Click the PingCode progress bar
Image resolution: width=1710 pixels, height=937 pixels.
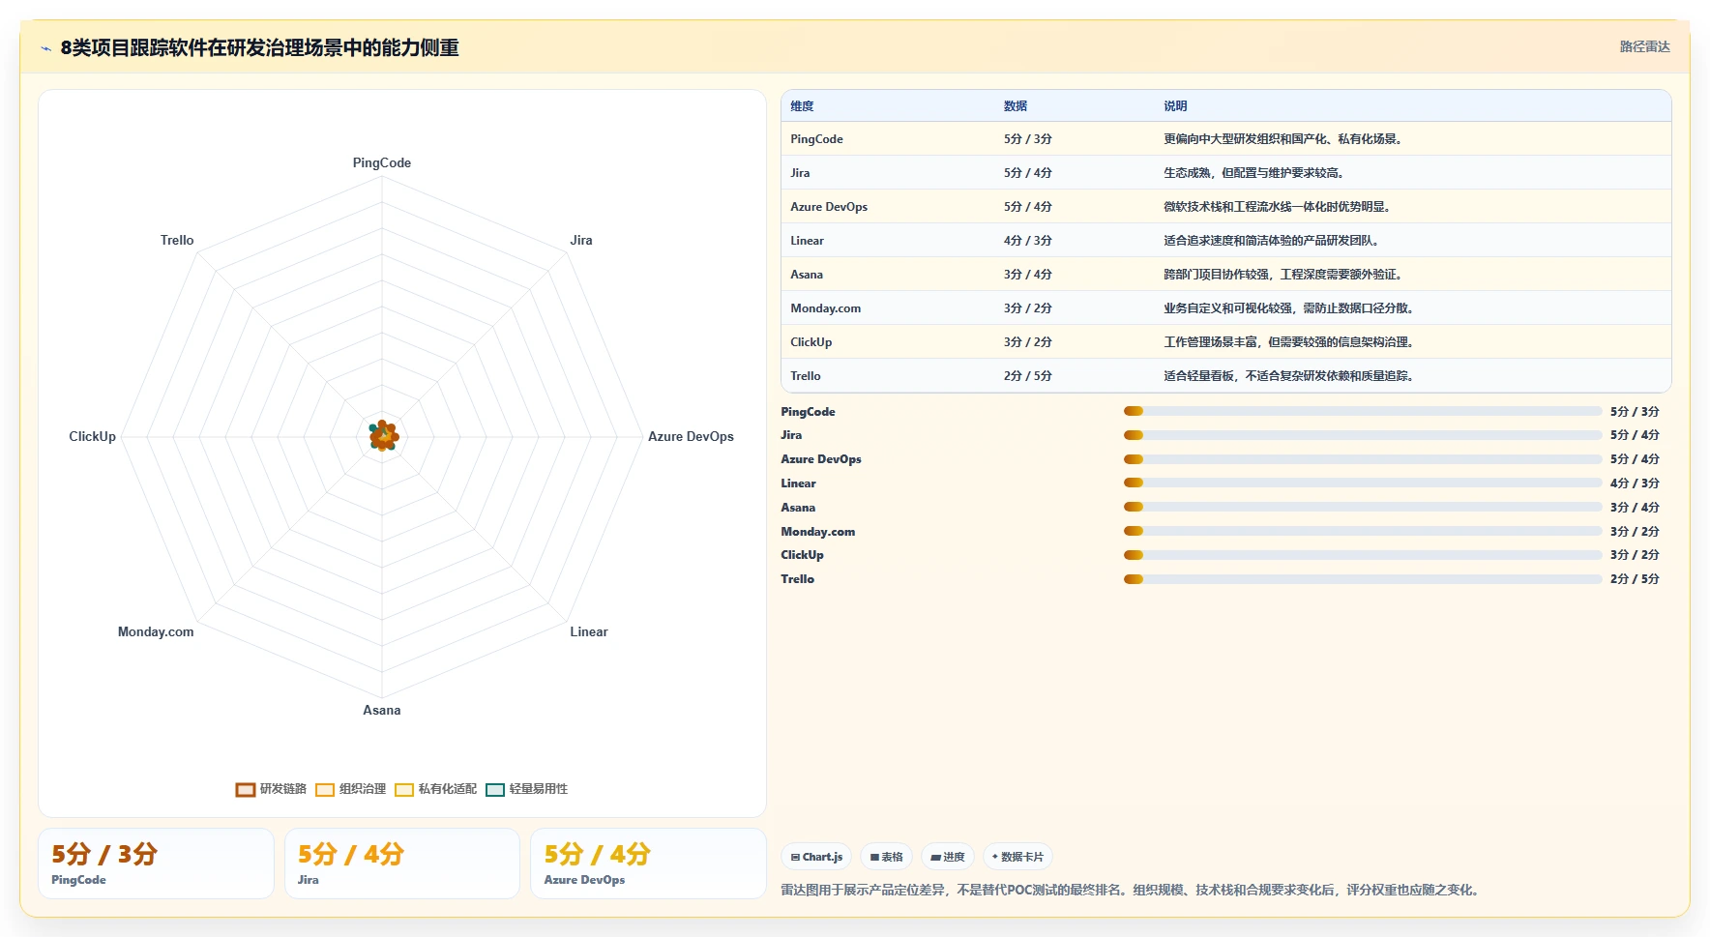click(1363, 411)
